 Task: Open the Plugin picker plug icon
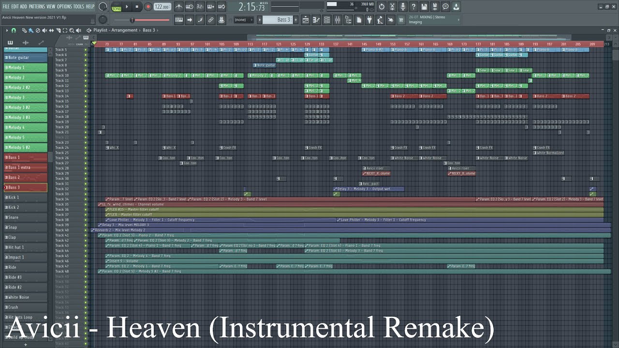point(369,20)
